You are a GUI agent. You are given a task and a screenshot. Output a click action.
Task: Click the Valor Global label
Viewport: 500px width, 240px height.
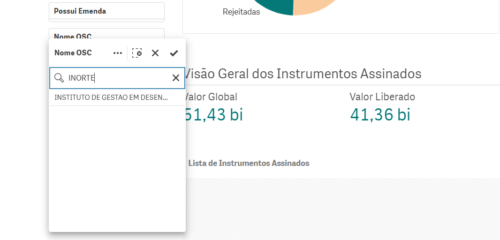pyautogui.click(x=211, y=97)
